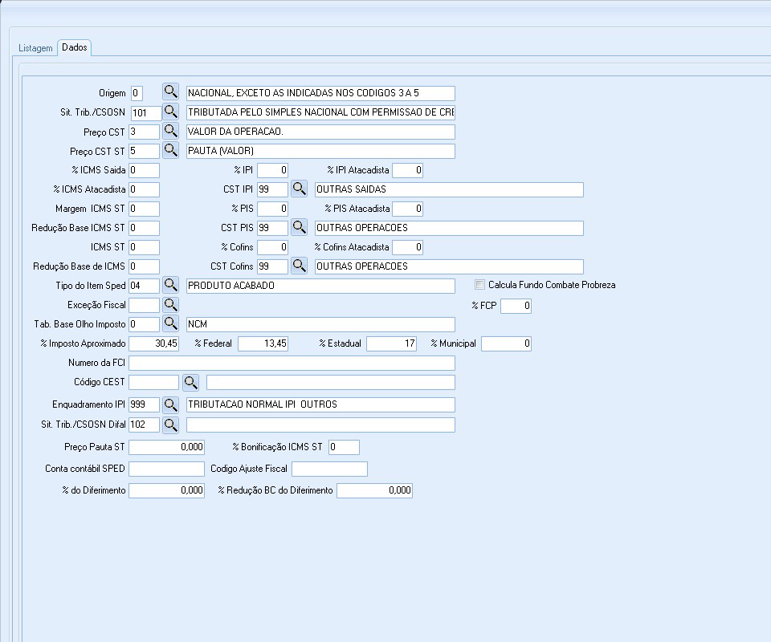Screen dimensions: 771x642
Task: Click Sit. Trib./CSOSN Difal search icon
Action: click(x=170, y=425)
